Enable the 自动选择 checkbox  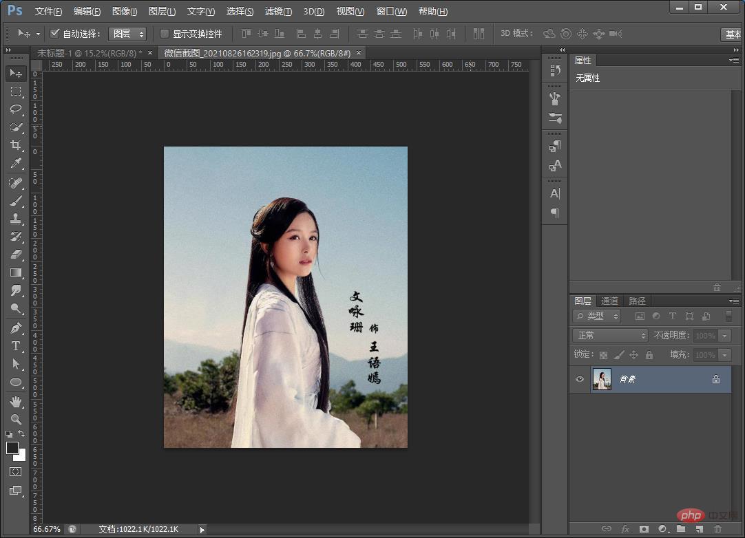tap(54, 33)
